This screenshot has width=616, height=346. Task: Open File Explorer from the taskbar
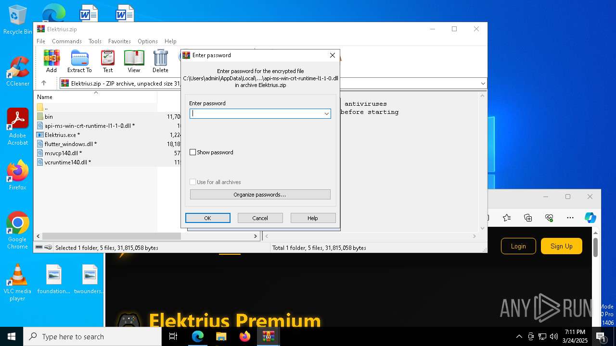[221, 336]
